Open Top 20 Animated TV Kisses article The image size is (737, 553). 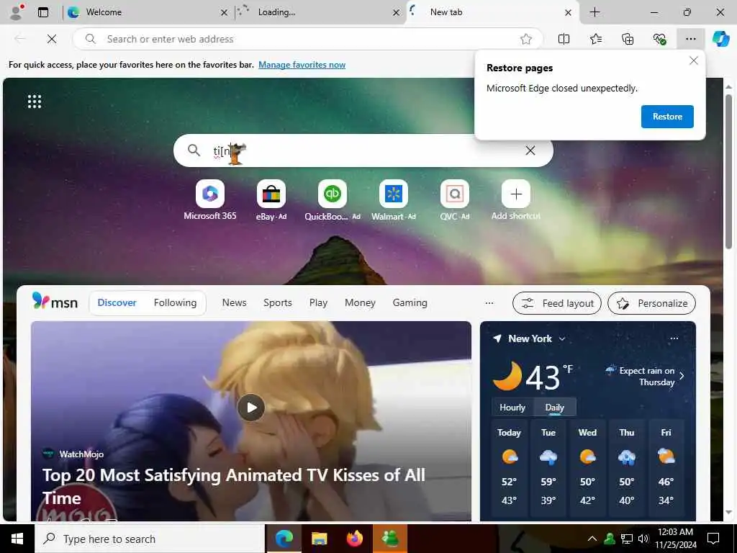coord(234,486)
